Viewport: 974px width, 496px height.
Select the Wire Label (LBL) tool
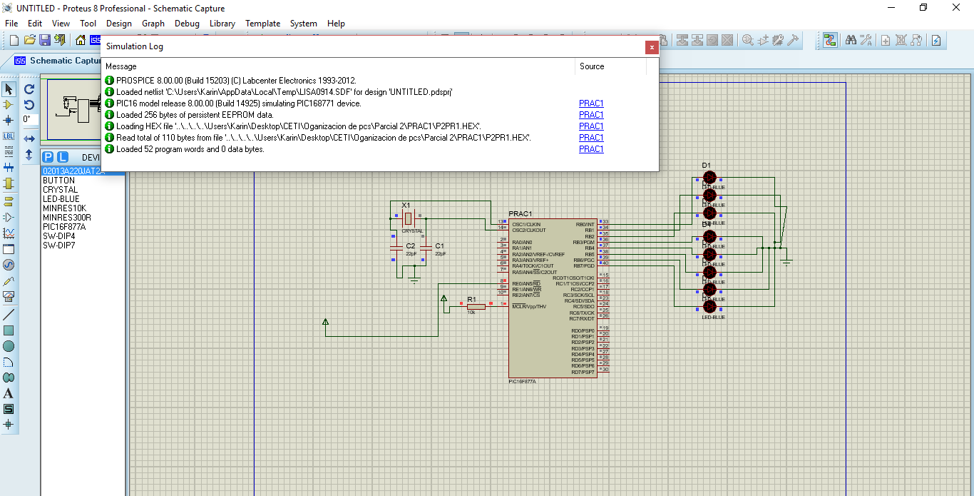9,136
